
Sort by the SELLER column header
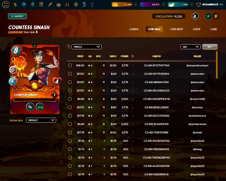coord(197,56)
